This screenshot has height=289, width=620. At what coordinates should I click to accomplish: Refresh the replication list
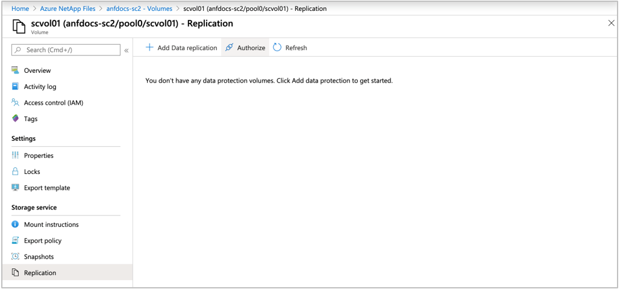tap(290, 48)
